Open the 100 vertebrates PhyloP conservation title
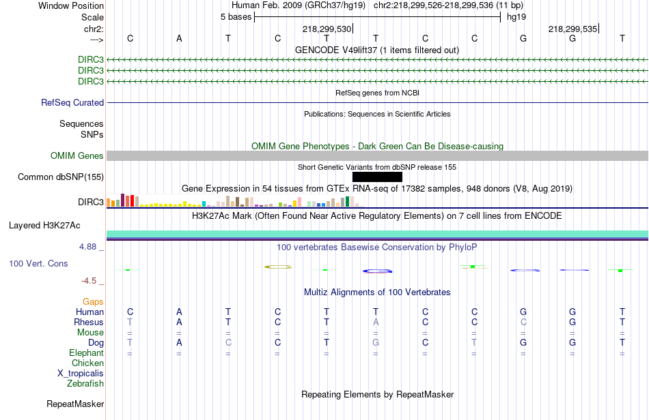 376,247
